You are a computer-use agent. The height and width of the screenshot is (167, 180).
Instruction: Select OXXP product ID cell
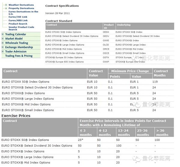[x=106, y=62]
